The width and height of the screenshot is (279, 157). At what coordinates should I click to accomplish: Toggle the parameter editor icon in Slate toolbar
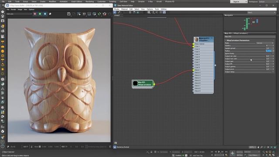(164, 12)
